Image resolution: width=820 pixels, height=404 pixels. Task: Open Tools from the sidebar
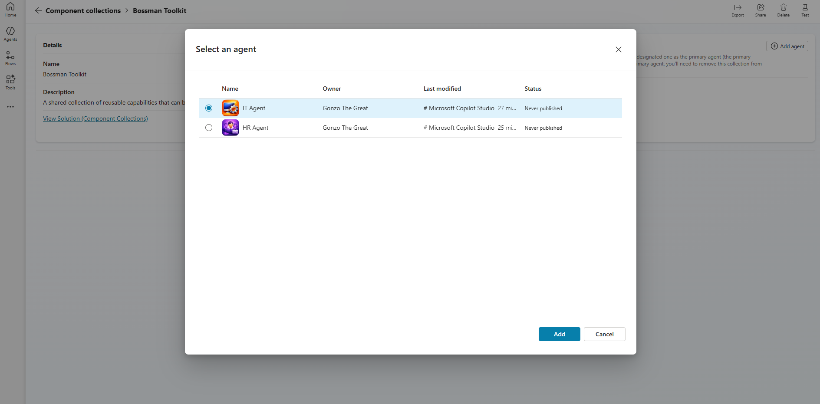click(x=10, y=82)
